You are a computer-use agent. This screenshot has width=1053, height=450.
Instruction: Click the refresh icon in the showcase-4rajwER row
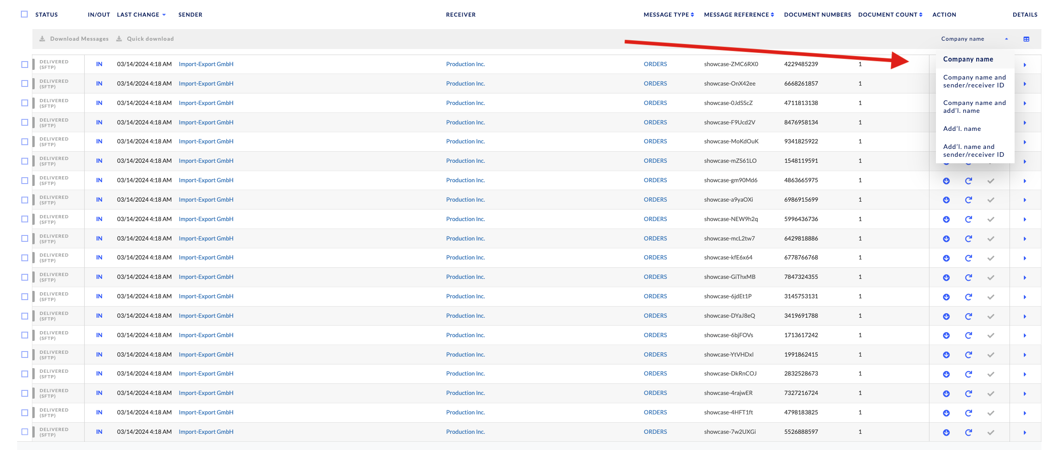tap(968, 394)
